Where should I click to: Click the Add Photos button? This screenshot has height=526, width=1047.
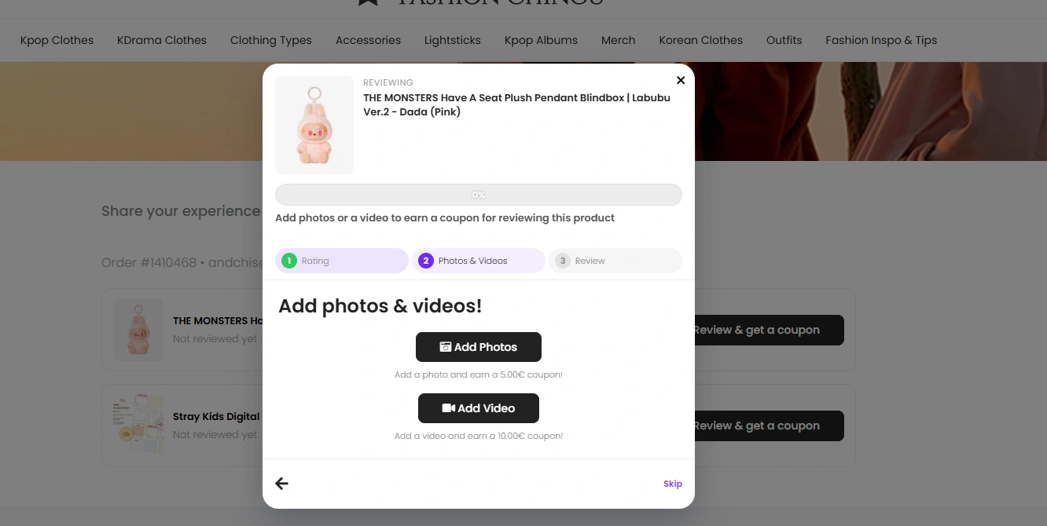[x=478, y=347]
